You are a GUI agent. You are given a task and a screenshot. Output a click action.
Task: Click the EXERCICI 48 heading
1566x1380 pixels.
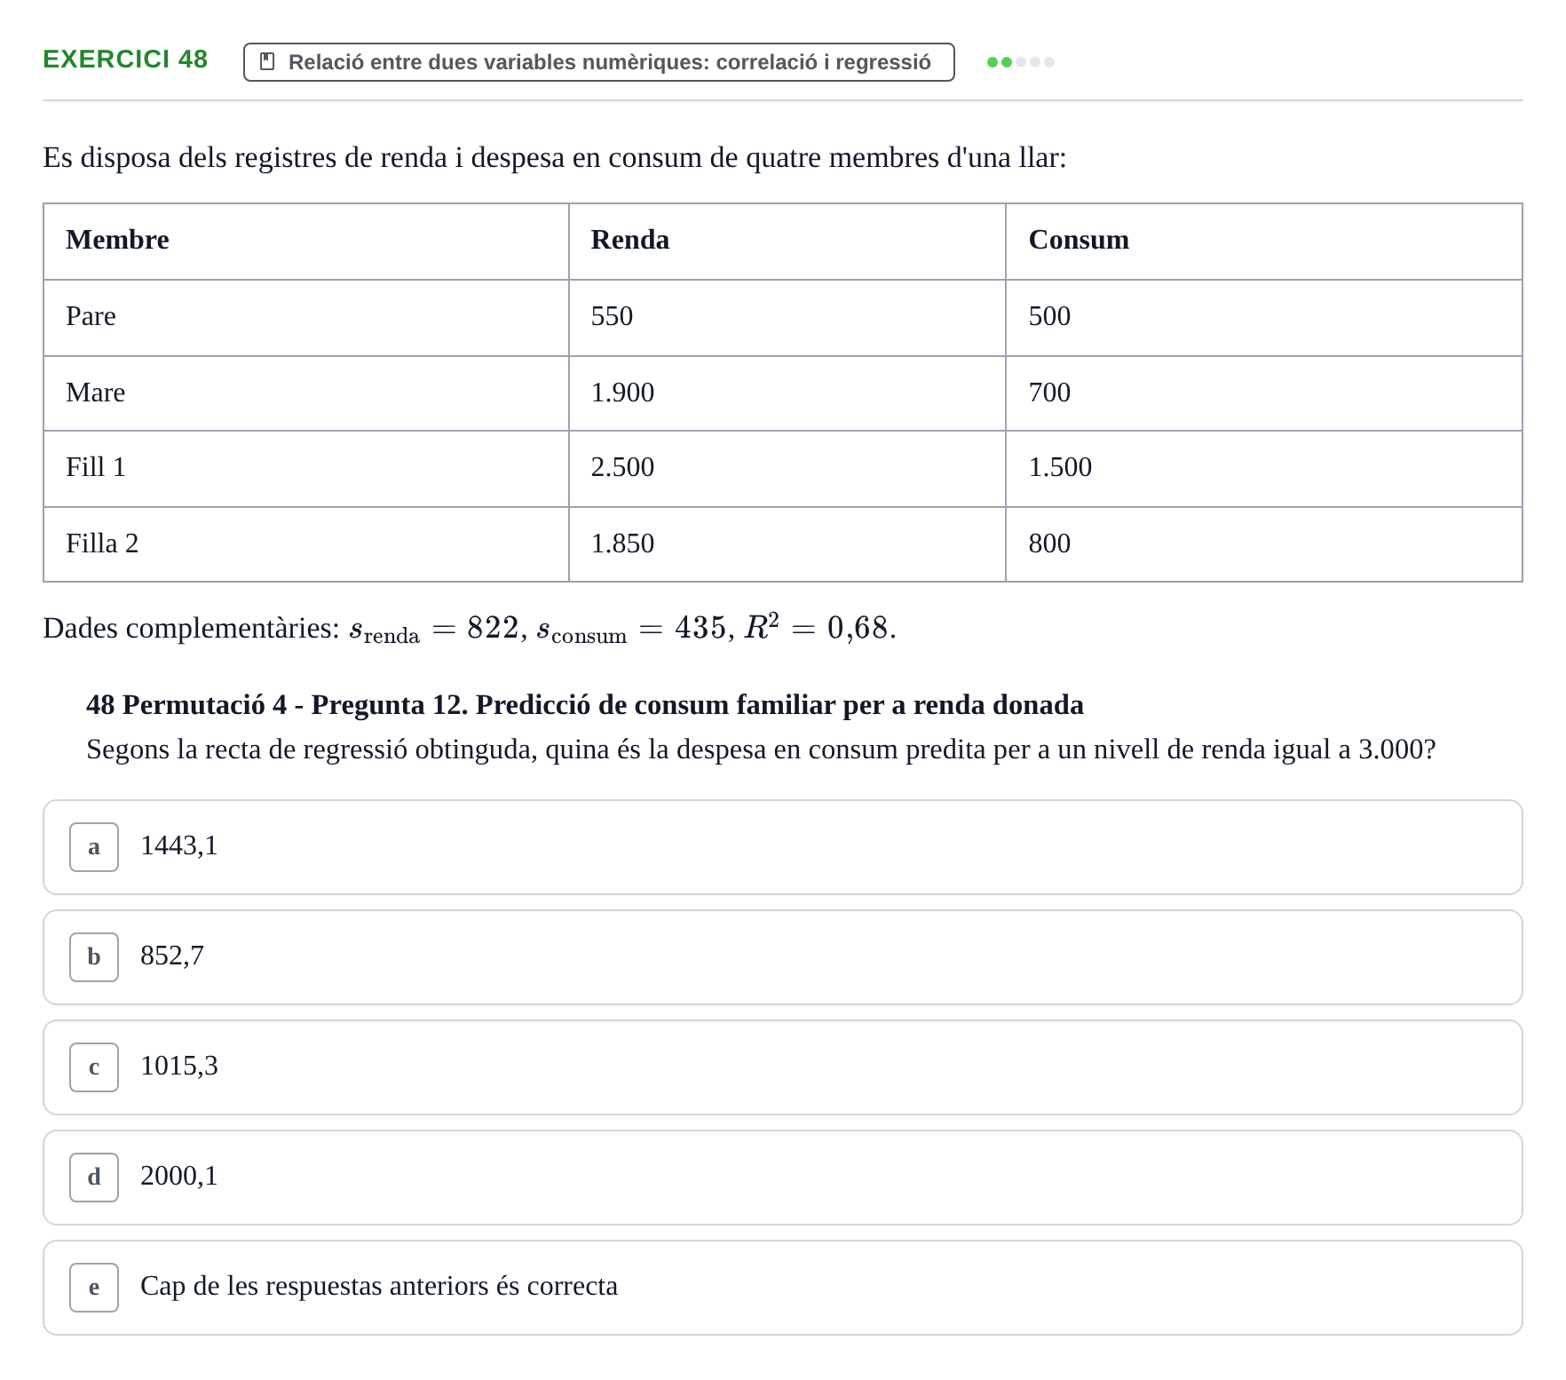[125, 59]
